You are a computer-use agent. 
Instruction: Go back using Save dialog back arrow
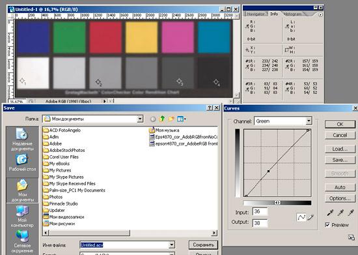pyautogui.click(x=153, y=119)
